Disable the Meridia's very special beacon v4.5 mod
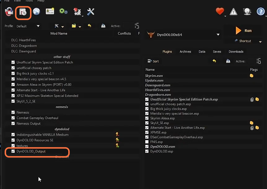This screenshot has width=267, height=189. click(13, 79)
